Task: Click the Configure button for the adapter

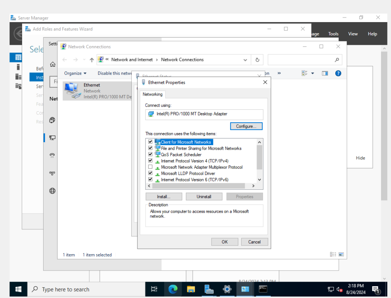Action: (x=246, y=126)
